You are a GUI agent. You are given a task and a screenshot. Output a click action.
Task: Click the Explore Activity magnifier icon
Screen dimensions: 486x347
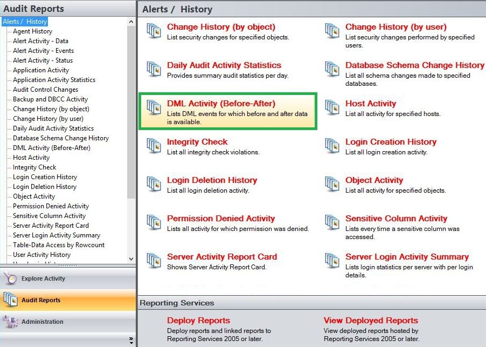[11, 278]
